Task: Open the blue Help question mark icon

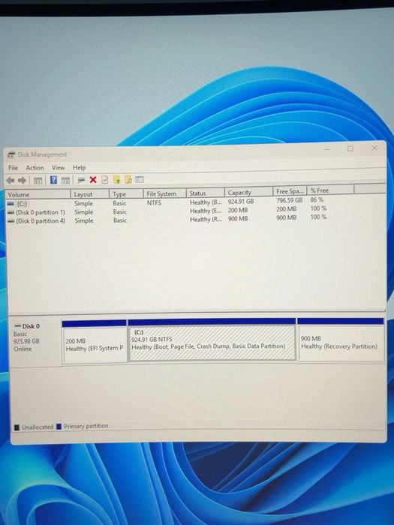Action: coord(53,180)
